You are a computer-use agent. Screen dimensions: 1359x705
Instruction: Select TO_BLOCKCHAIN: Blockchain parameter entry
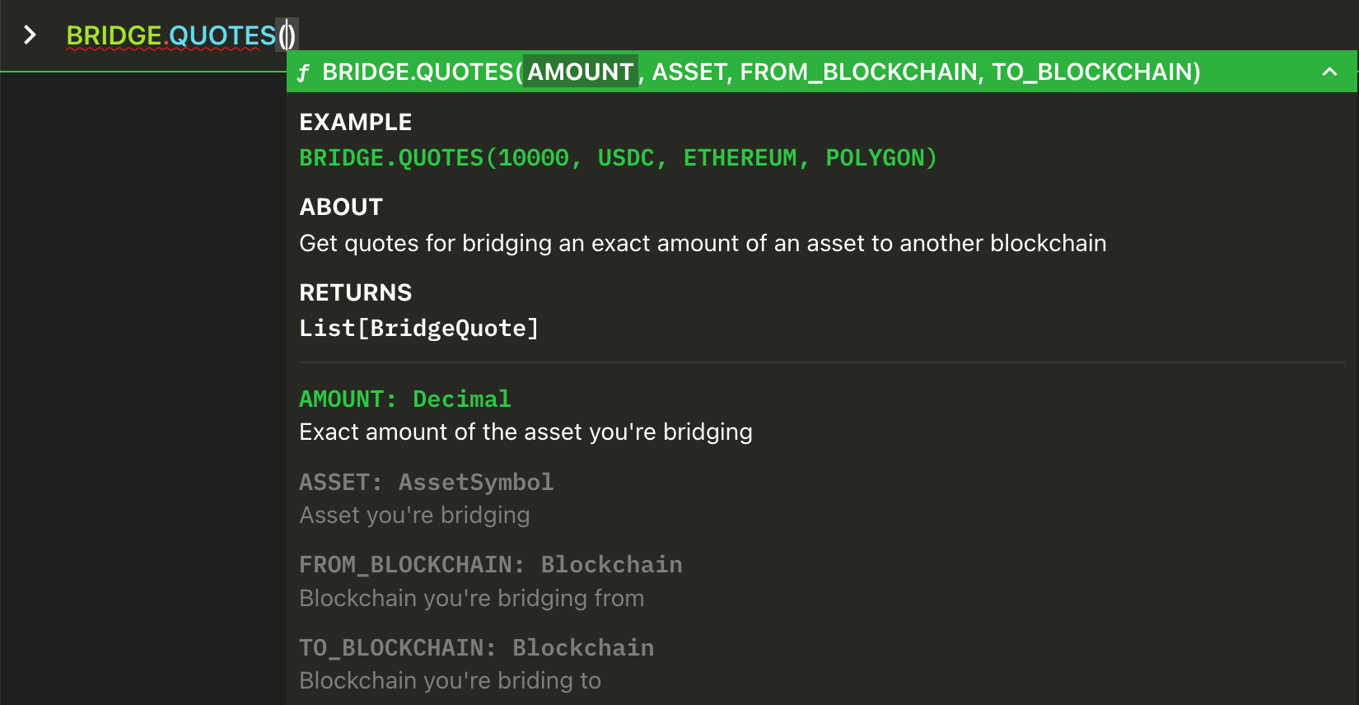[476, 647]
